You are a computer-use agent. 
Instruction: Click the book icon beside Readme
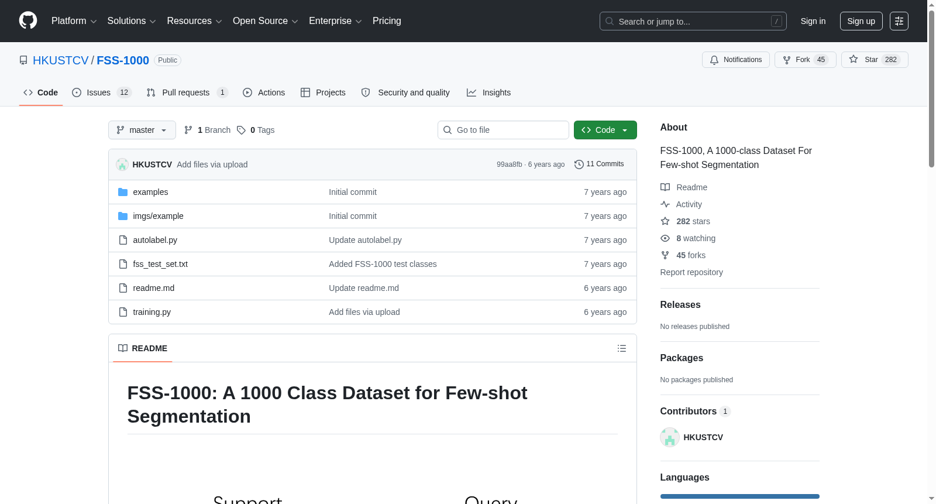click(665, 187)
